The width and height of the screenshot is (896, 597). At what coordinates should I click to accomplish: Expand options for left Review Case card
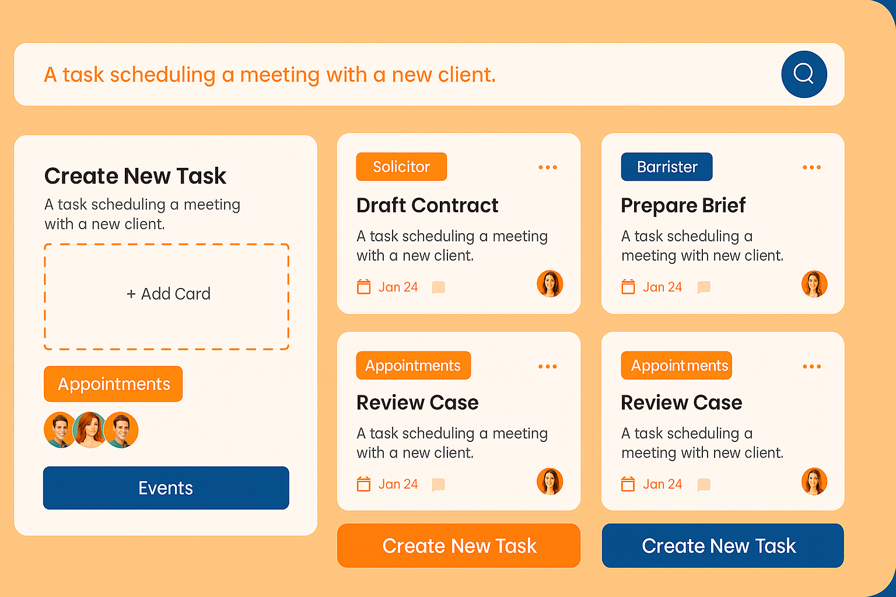pos(547,367)
